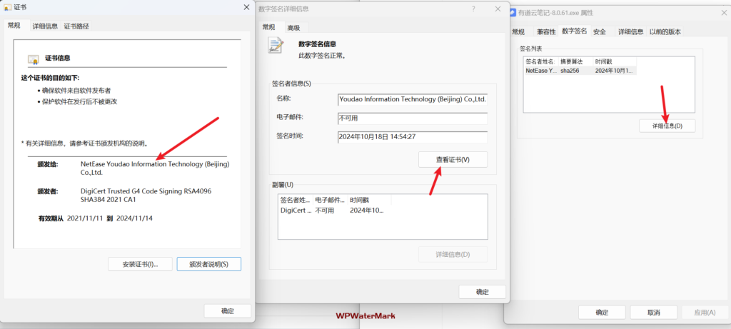Open the 兼容性 tab
Screen dimensions: 731x329
(x=546, y=32)
